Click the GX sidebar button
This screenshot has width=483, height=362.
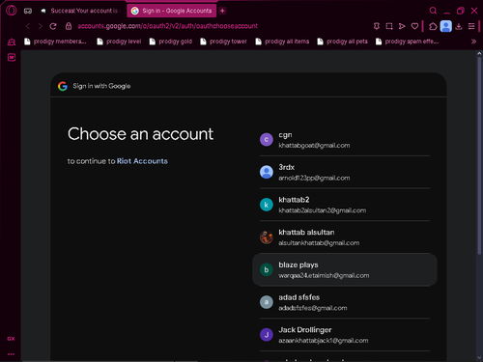point(11,339)
